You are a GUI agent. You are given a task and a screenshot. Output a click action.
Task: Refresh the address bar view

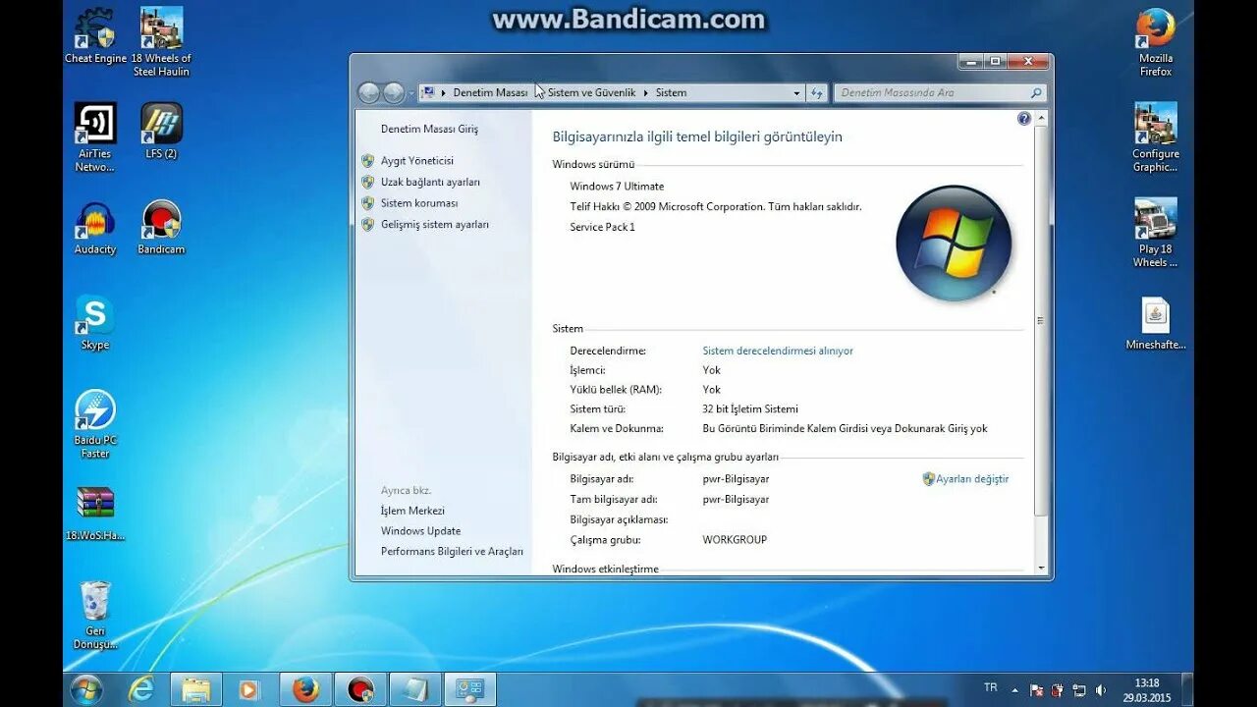pyautogui.click(x=817, y=93)
